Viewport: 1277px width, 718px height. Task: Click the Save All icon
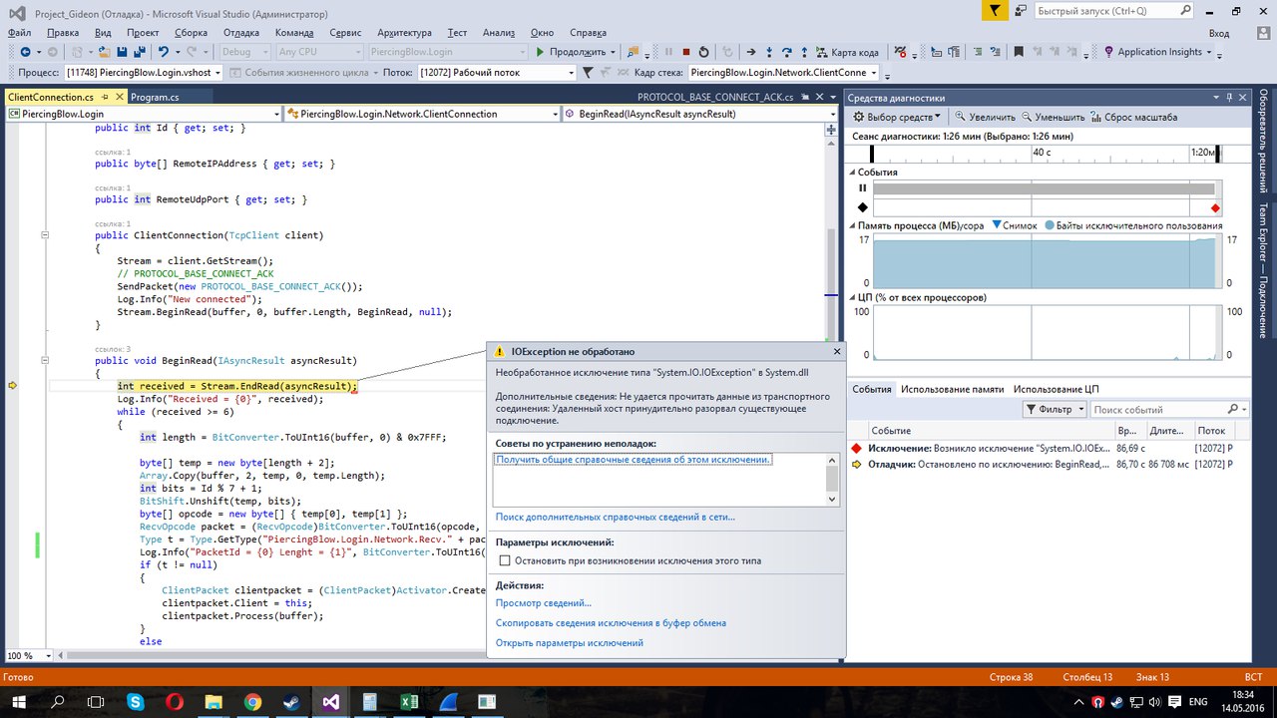pyautogui.click(x=141, y=52)
